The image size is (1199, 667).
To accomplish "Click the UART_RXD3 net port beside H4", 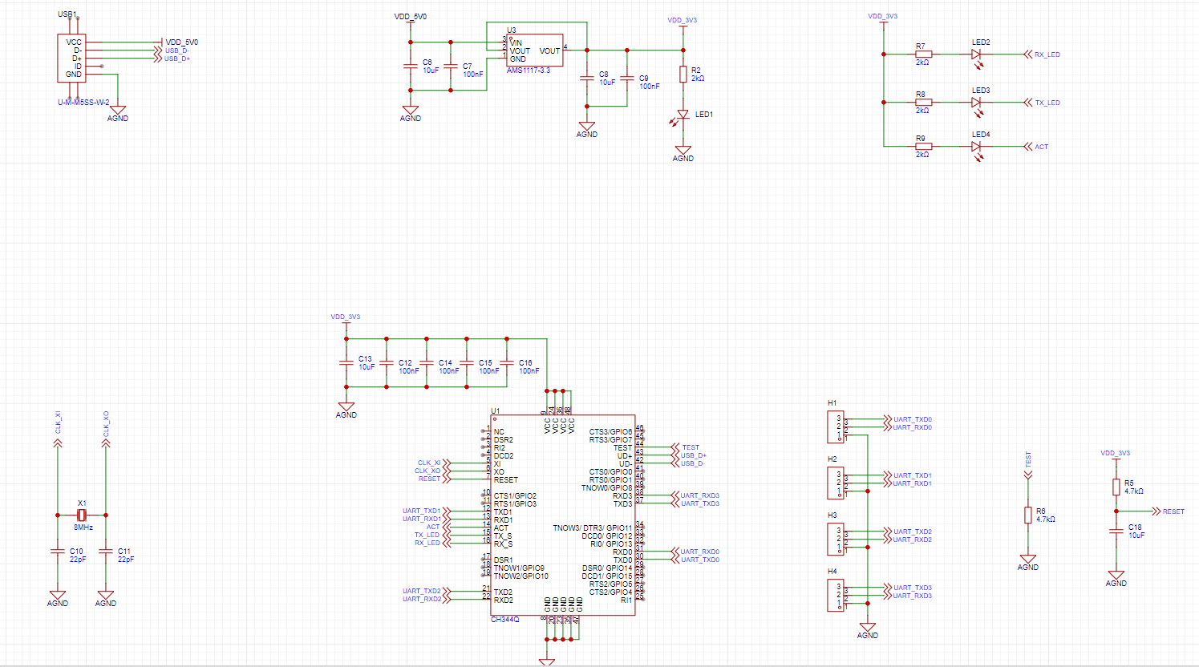I will point(907,596).
